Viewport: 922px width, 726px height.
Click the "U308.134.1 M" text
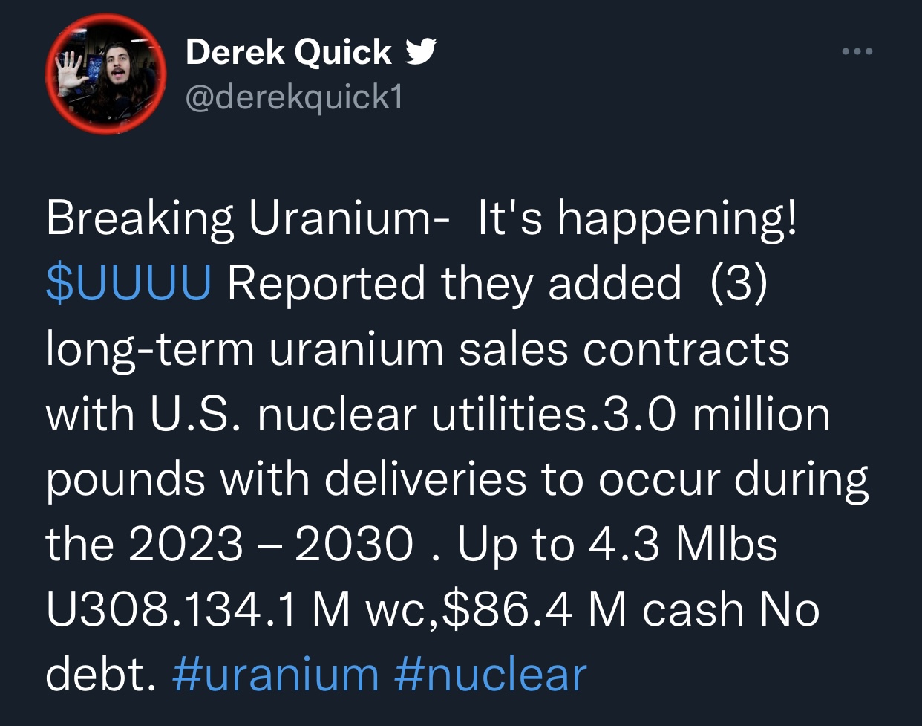click(199, 609)
